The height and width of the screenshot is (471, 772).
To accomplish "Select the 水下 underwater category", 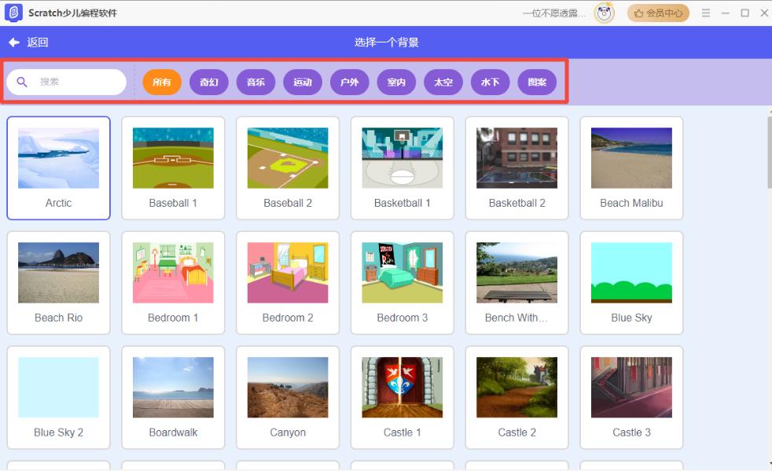I will [490, 82].
